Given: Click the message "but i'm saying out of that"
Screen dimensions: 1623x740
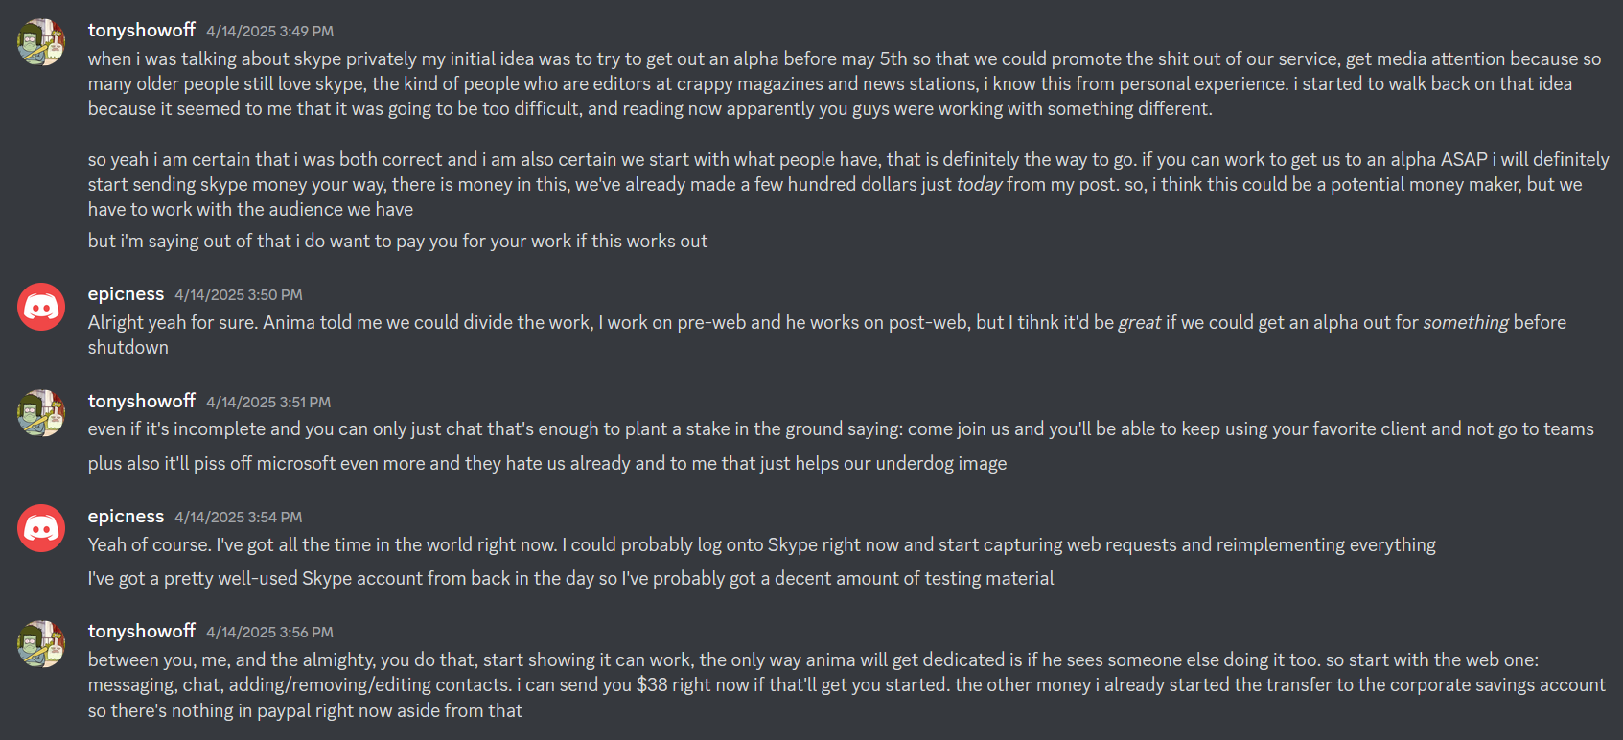Looking at the screenshot, I should tap(398, 242).
